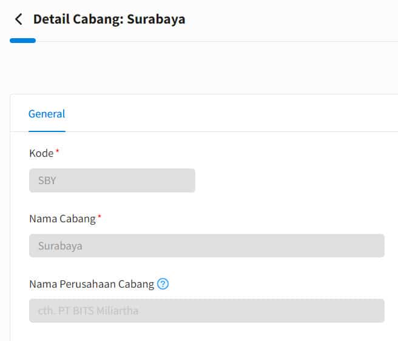Open help tooltip beside Nama Perusahaan Cabang
The image size is (398, 341).
pos(163,284)
